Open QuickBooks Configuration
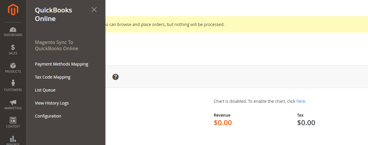The height and width of the screenshot is (145, 368). 48,116
